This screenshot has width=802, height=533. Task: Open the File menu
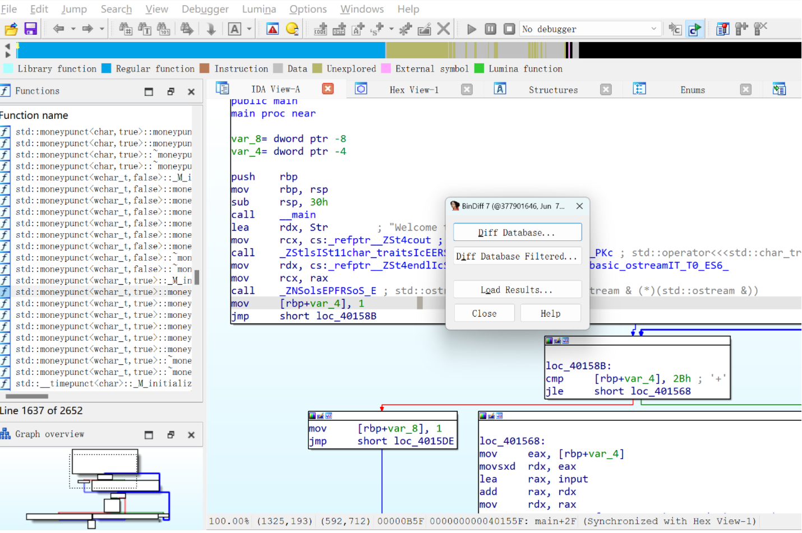click(x=9, y=9)
